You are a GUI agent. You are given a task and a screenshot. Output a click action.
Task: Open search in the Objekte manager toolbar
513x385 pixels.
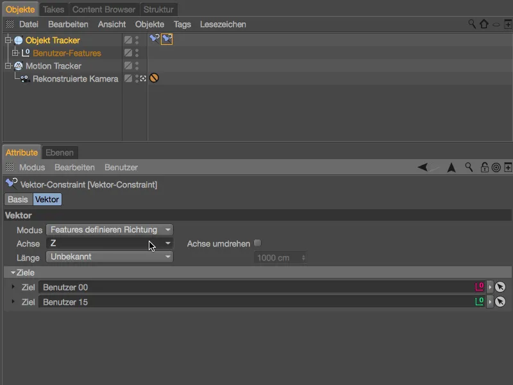pos(472,24)
